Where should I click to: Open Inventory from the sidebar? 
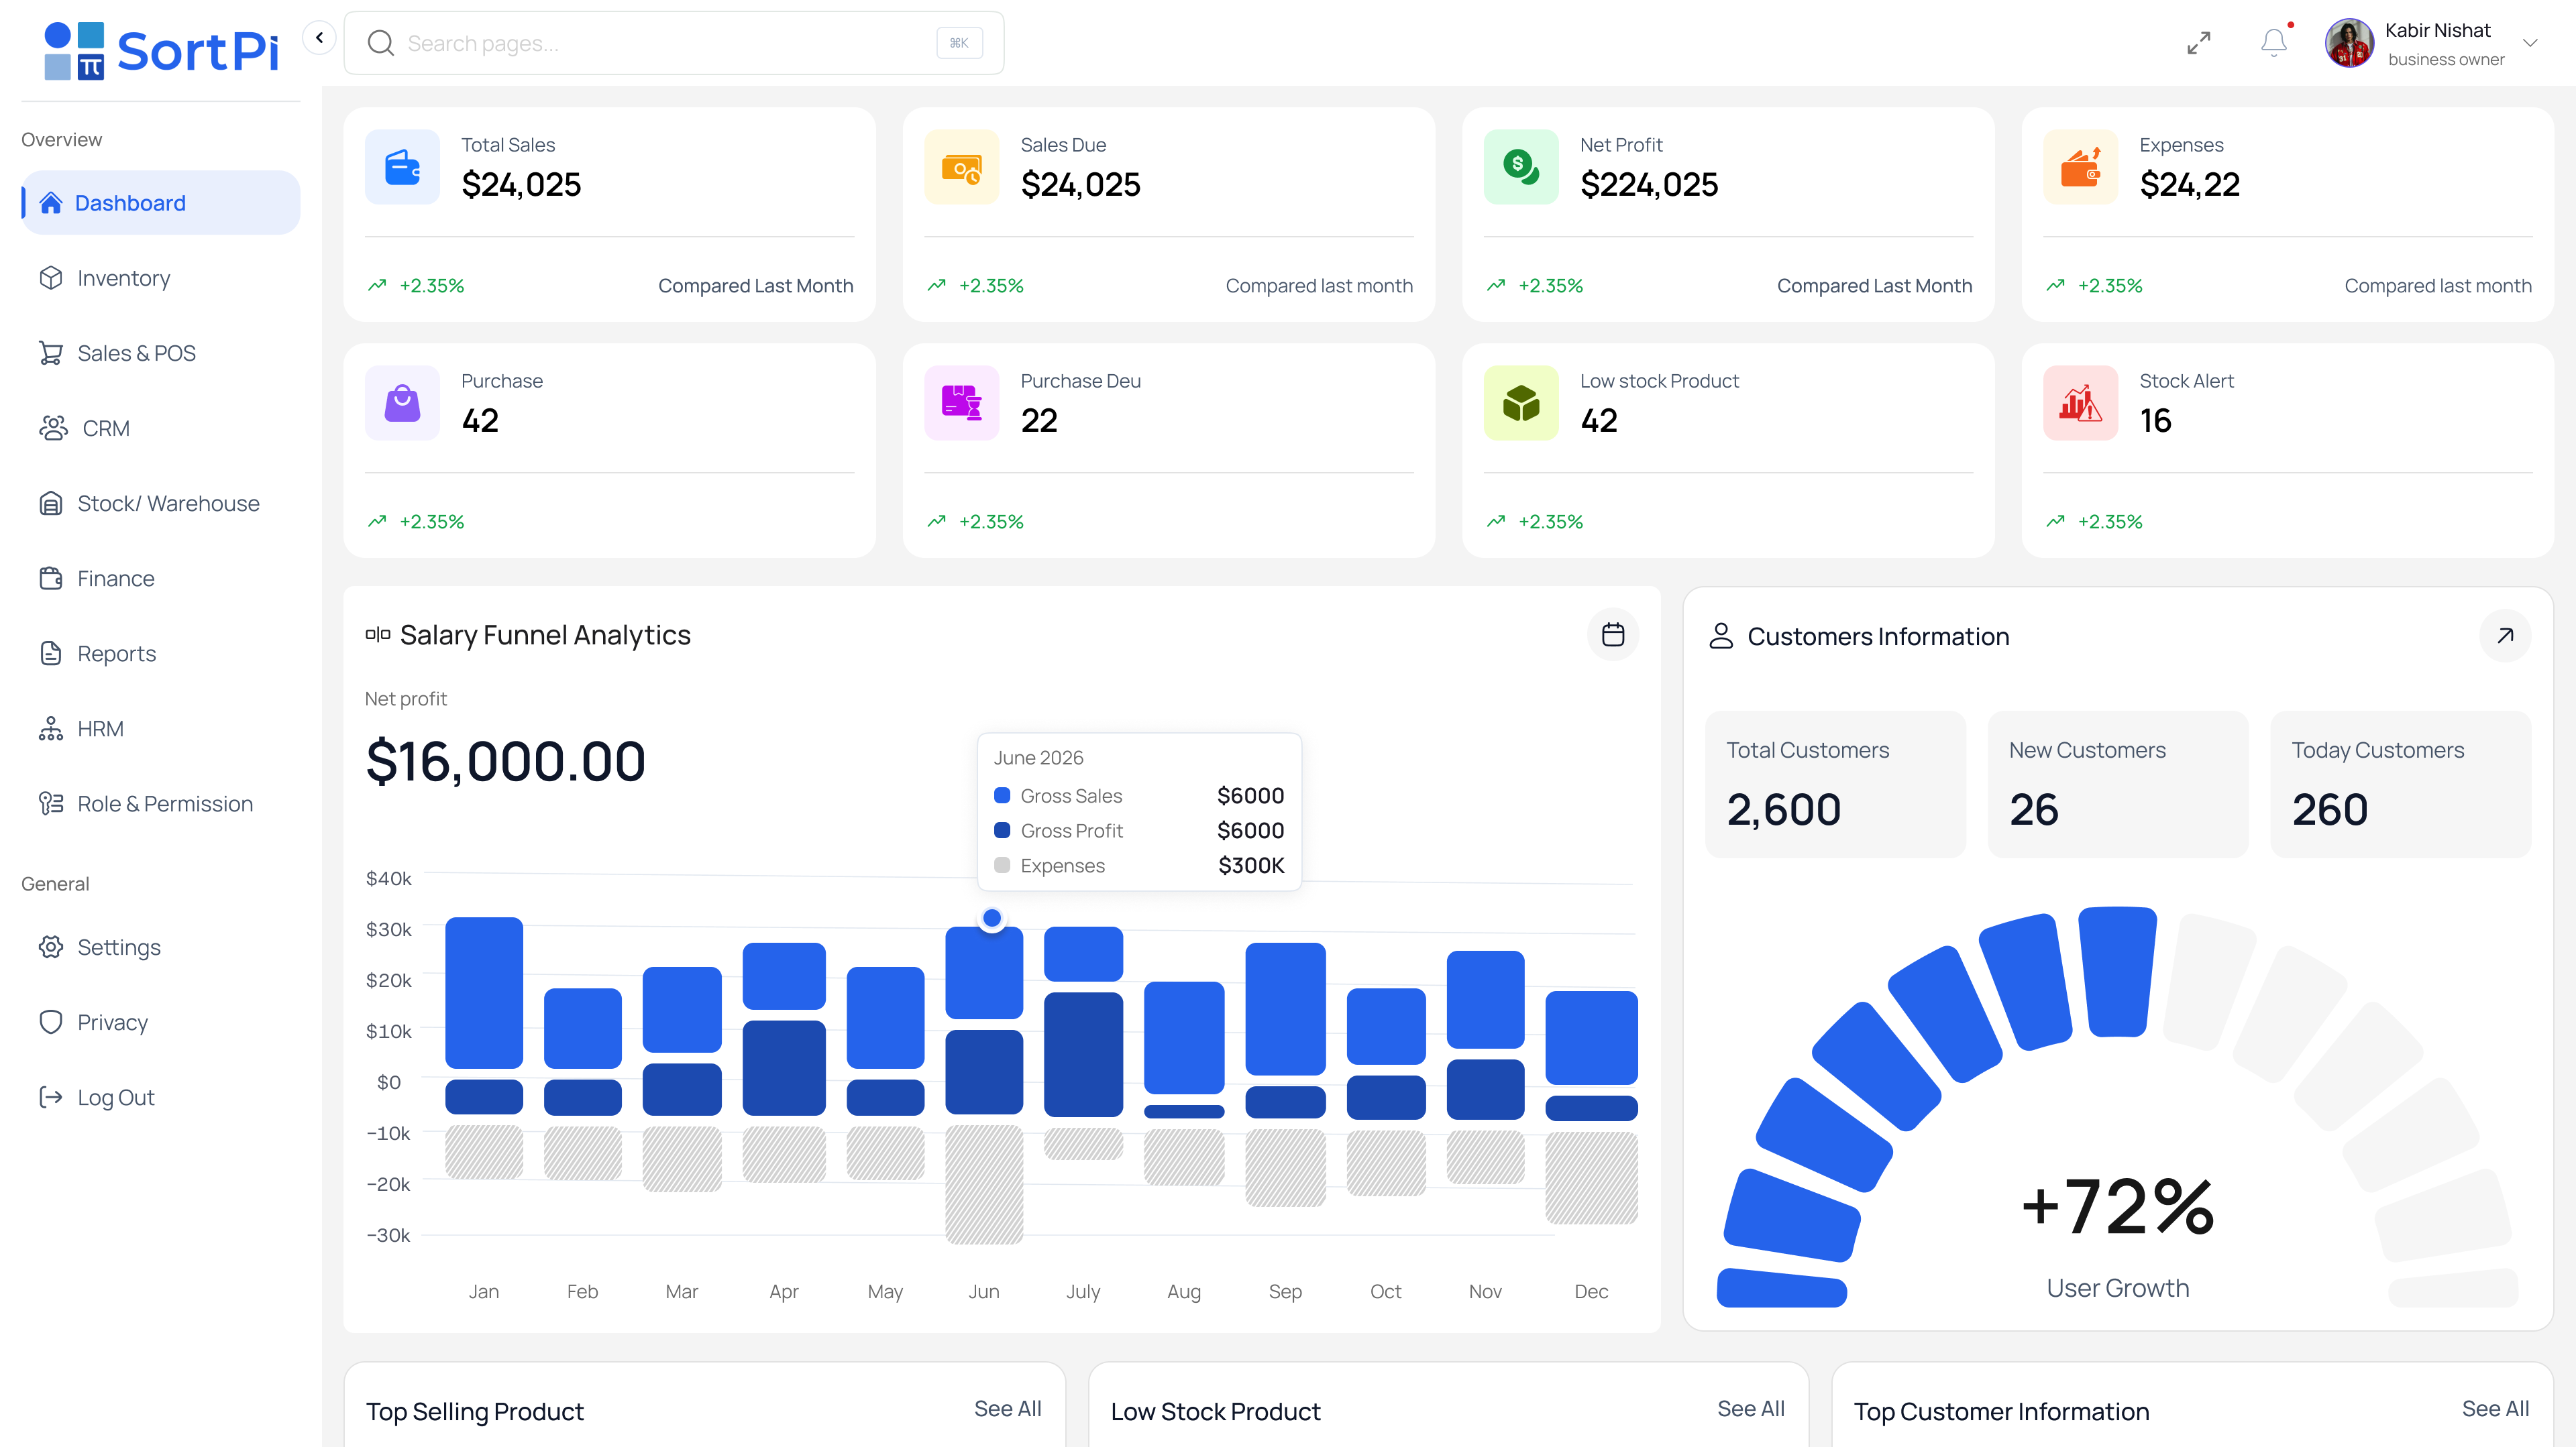[x=161, y=278]
